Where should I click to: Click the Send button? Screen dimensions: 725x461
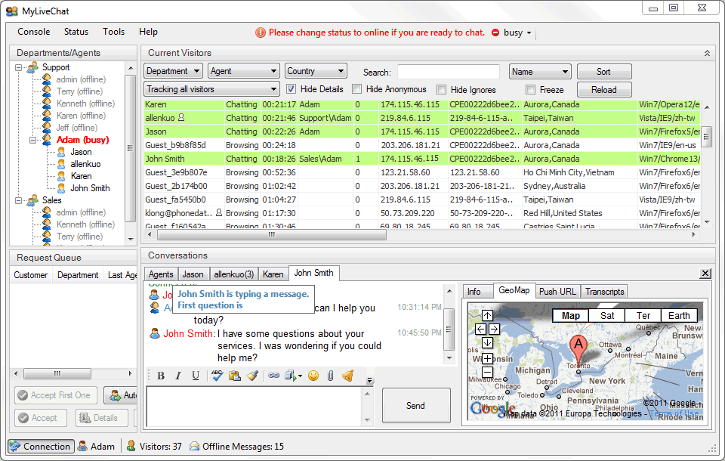415,406
